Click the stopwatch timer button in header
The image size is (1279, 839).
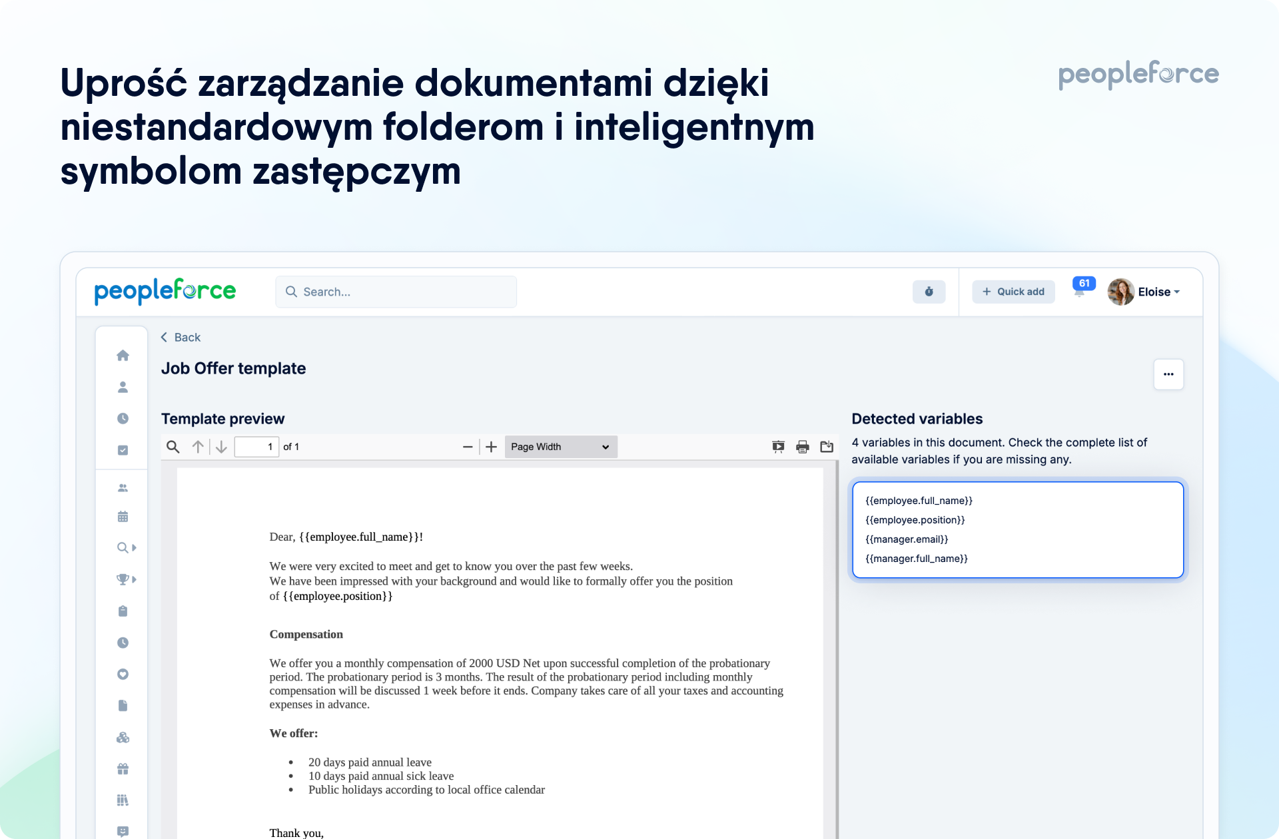pos(929,292)
